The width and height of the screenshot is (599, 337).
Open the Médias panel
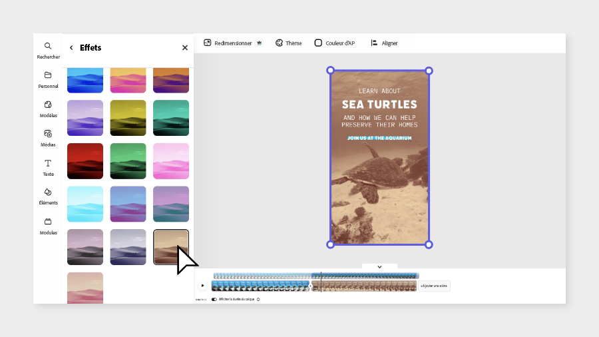point(48,137)
